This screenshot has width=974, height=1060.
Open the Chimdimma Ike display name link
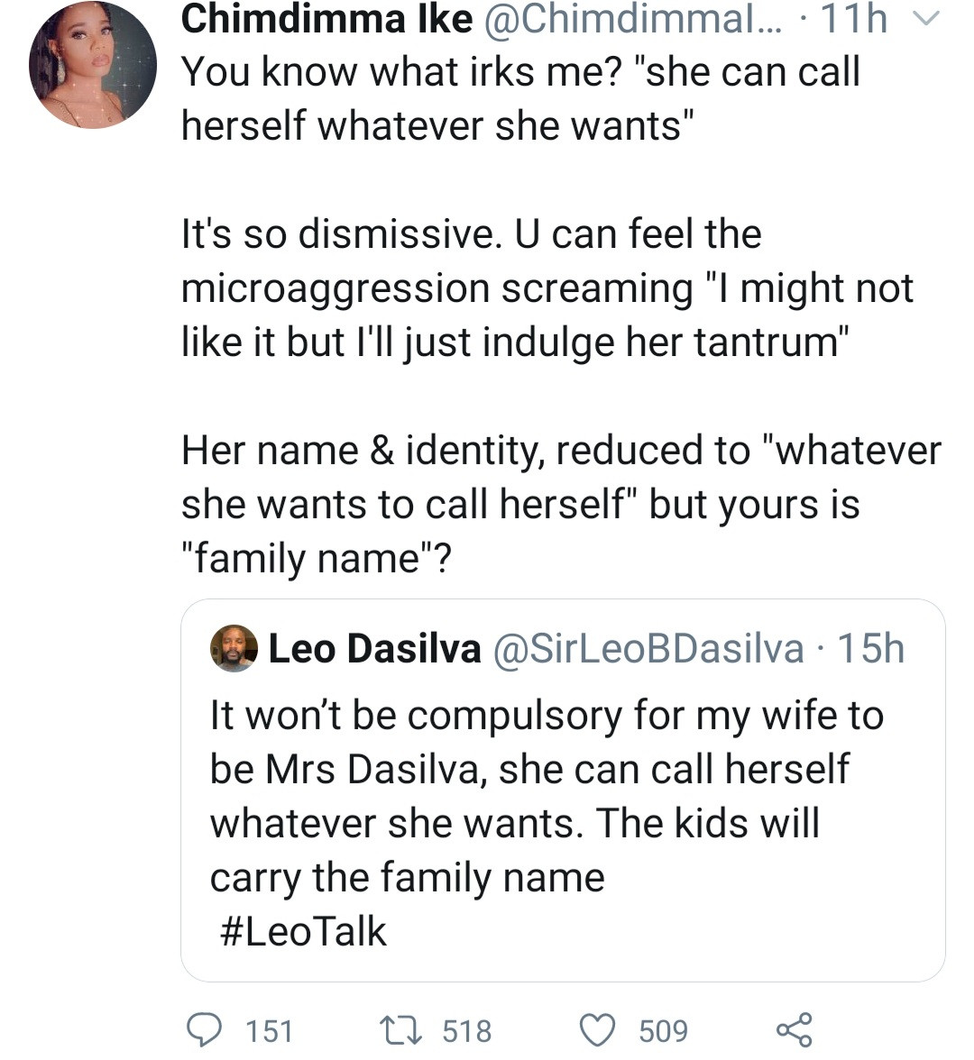click(x=326, y=20)
